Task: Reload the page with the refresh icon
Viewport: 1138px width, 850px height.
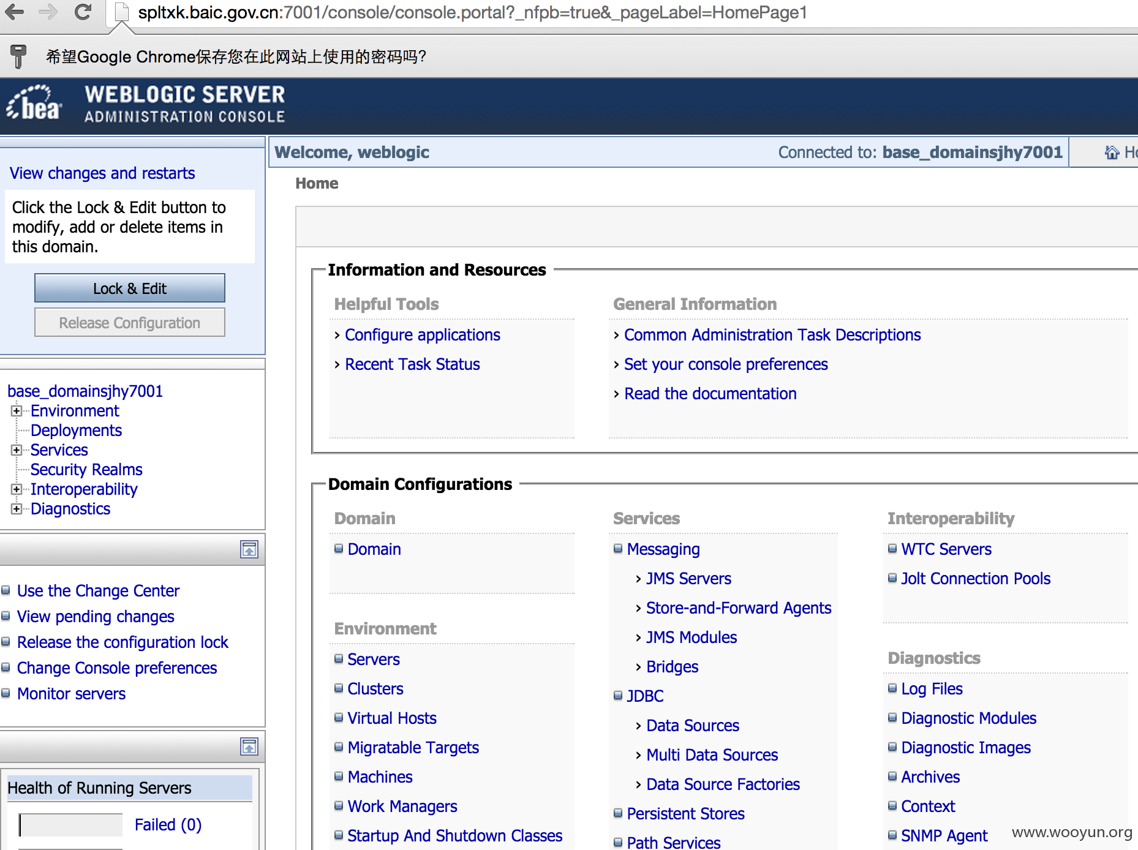Action: [x=83, y=12]
